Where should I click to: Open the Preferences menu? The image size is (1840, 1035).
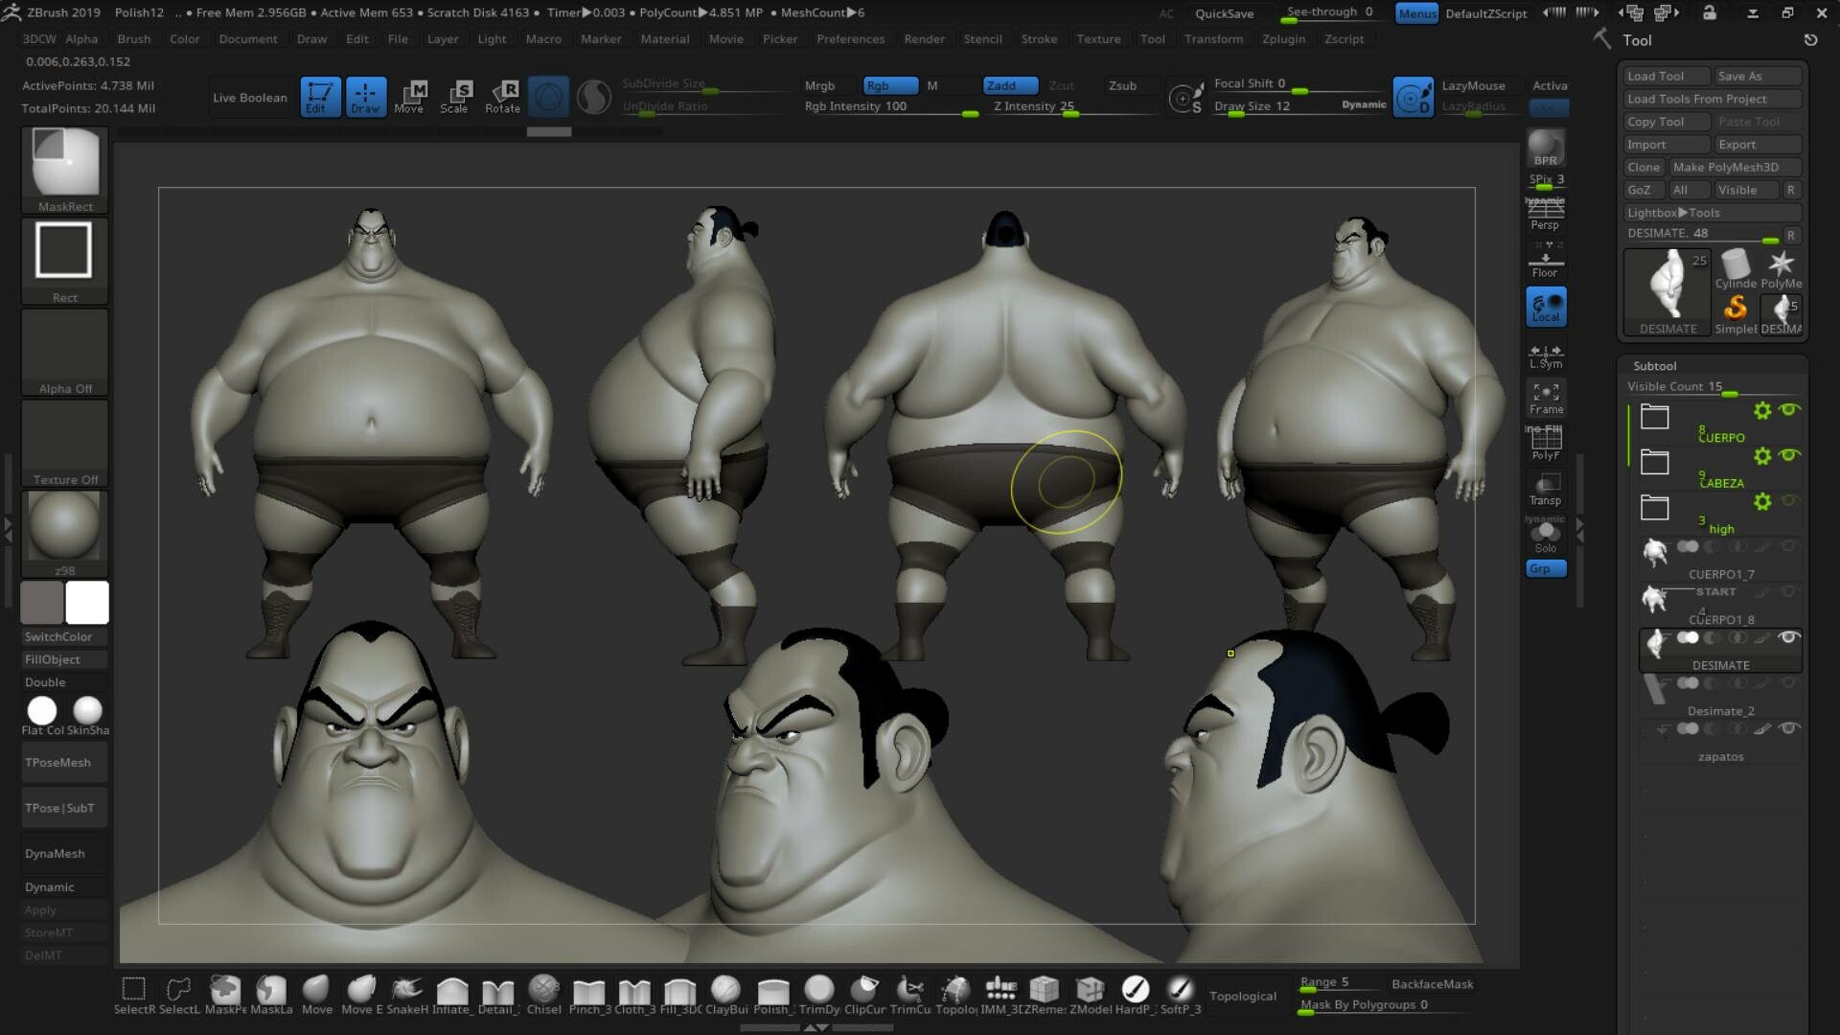pos(850,39)
